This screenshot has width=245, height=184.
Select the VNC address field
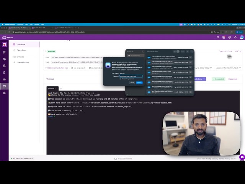coord(77,62)
